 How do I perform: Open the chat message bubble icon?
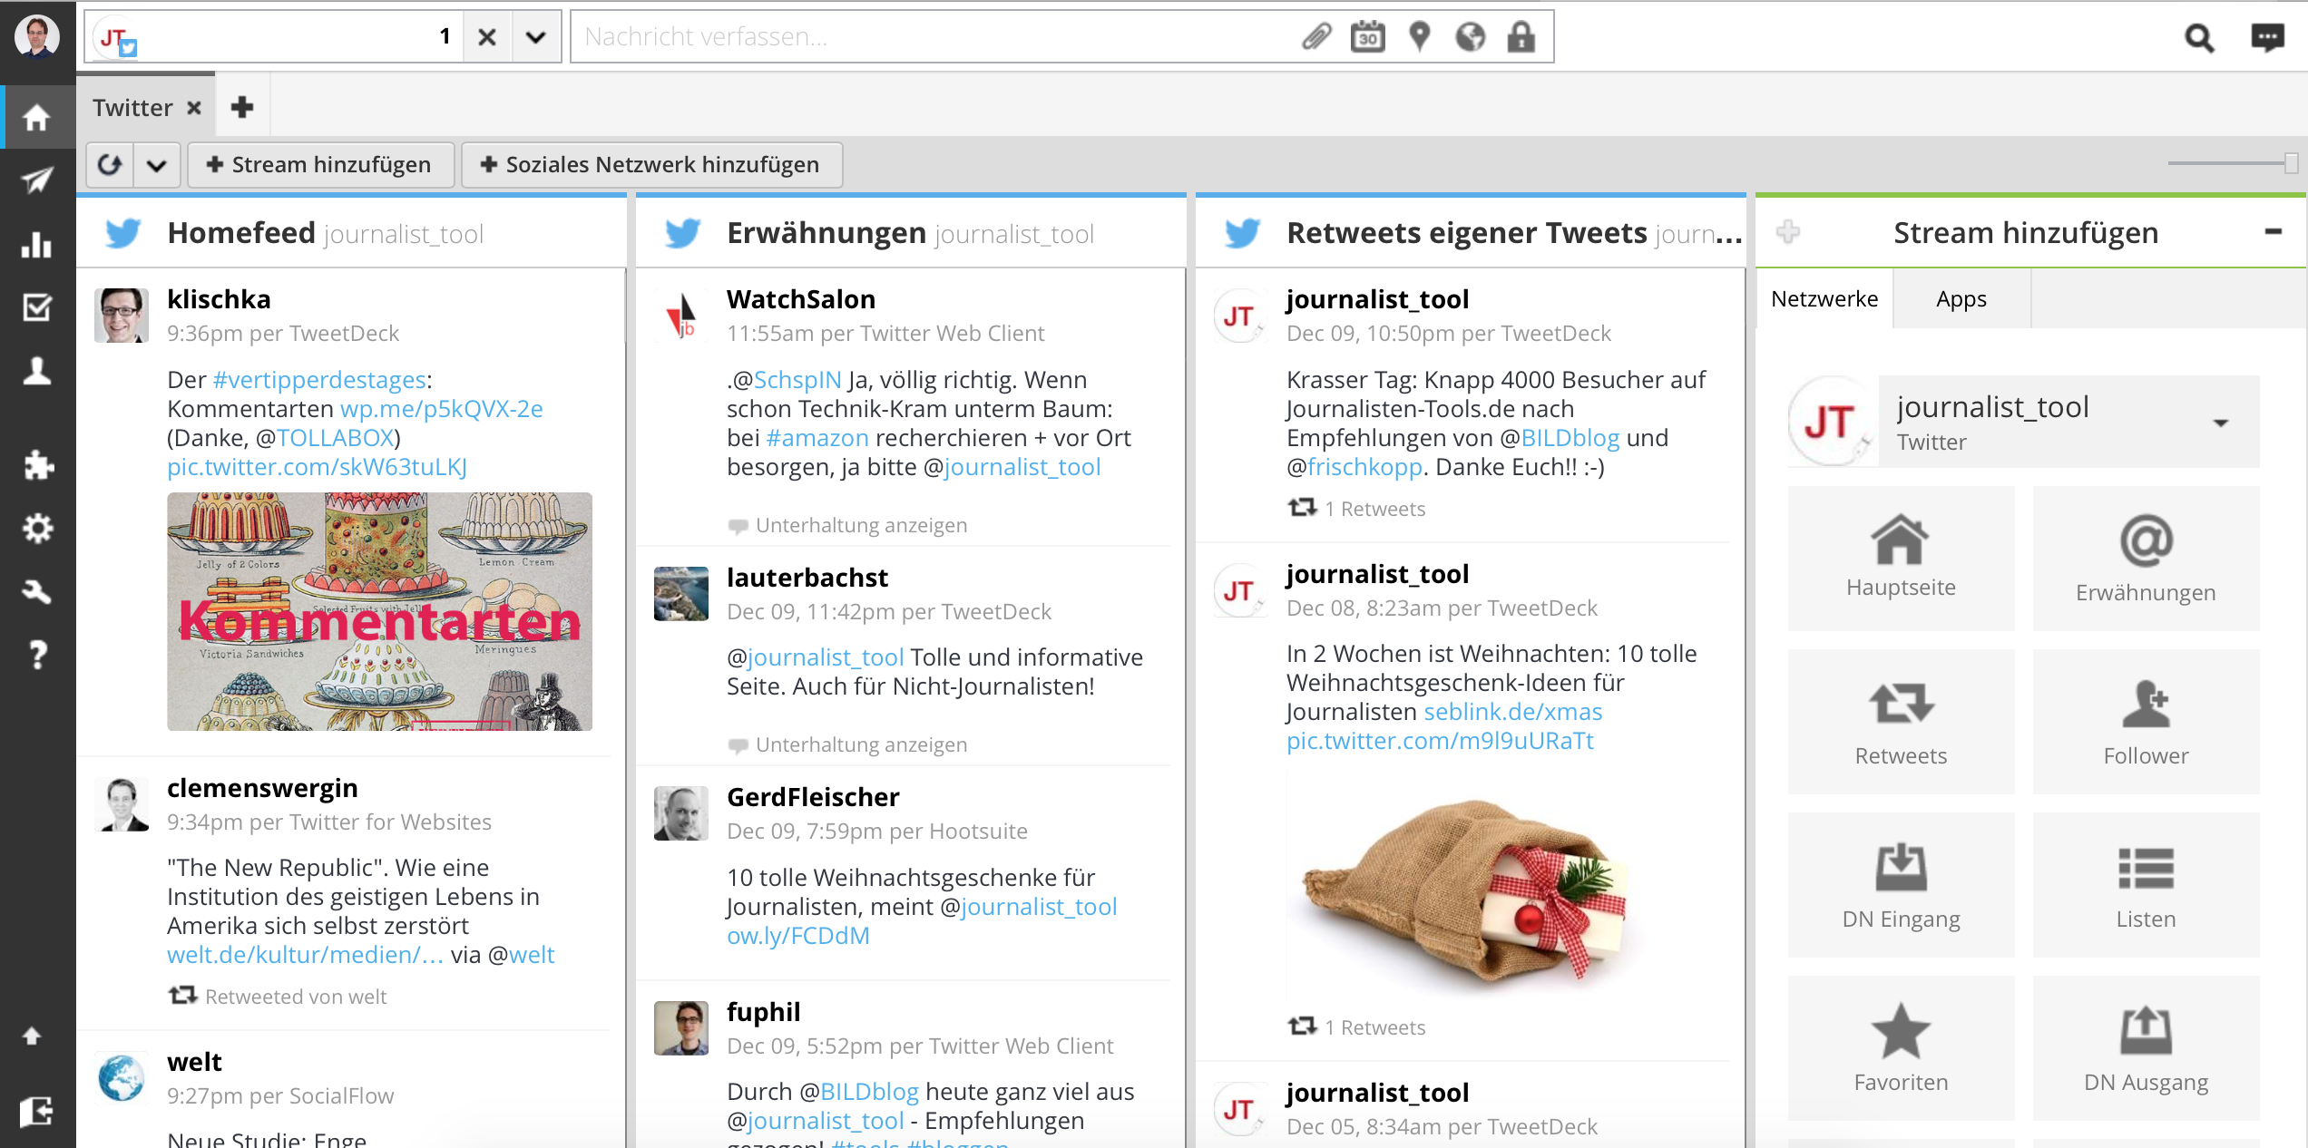pyautogui.click(x=2268, y=37)
